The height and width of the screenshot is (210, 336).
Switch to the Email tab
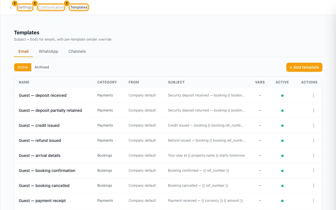click(x=23, y=51)
